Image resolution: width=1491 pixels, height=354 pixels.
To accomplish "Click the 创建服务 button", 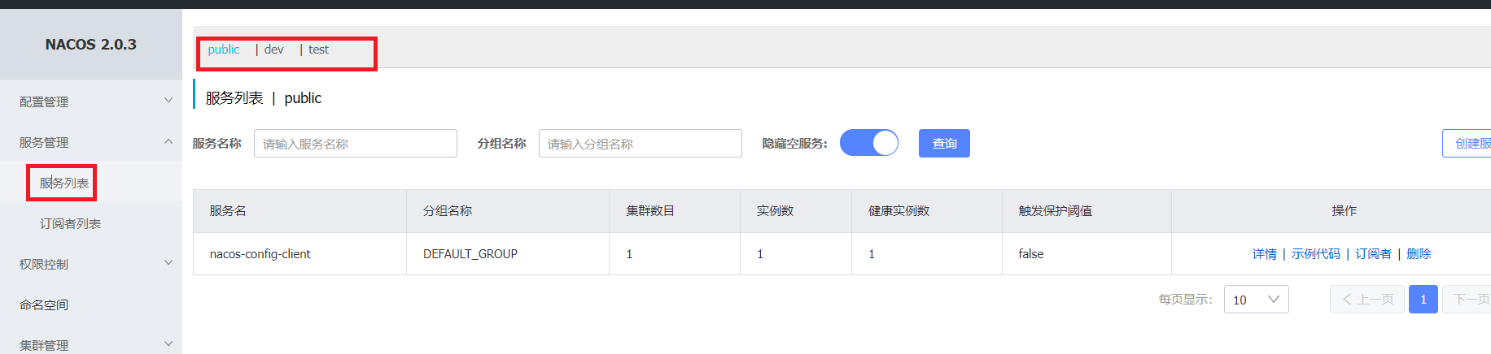I will coord(1467,144).
